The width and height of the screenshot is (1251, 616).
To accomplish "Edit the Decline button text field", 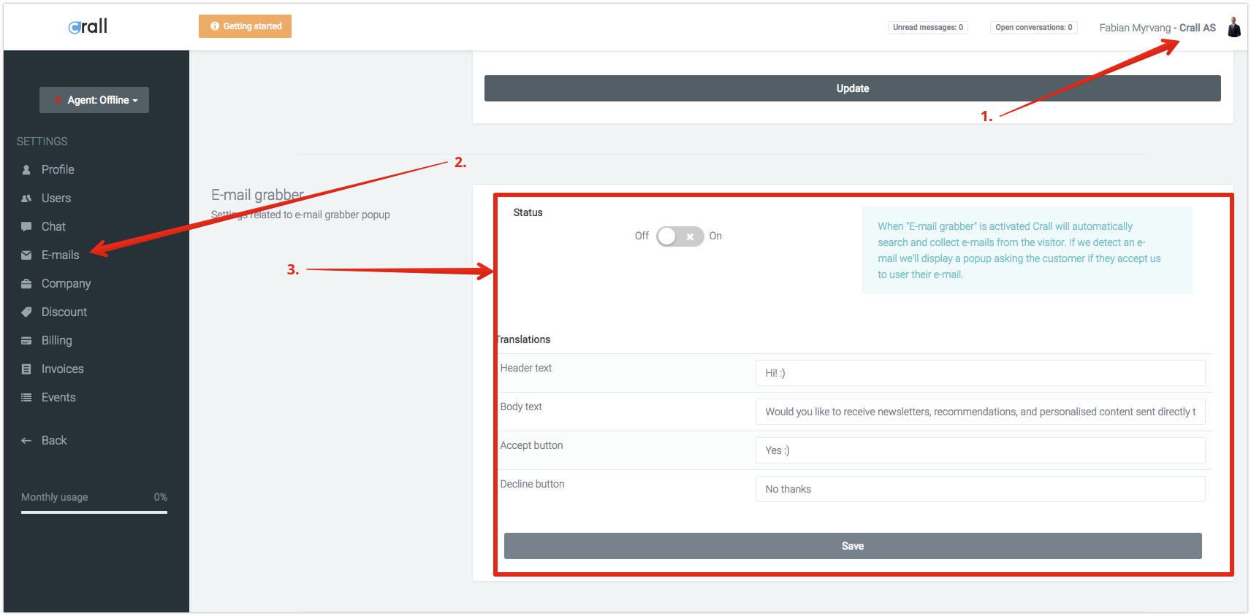I will coord(980,489).
